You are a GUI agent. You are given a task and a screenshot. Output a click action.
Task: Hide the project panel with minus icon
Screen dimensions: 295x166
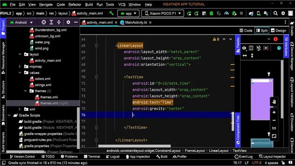pyautogui.click(x=76, y=23)
